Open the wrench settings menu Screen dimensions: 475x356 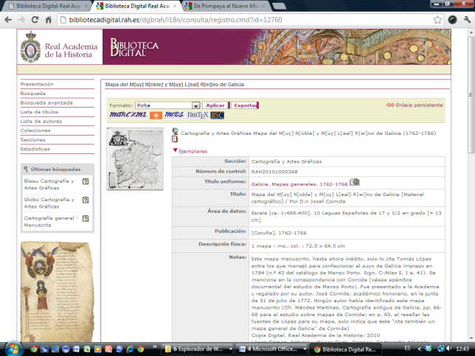[467, 20]
